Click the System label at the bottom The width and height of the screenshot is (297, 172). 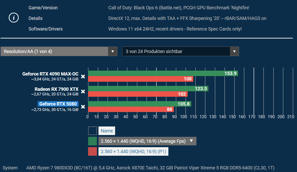click(10, 168)
